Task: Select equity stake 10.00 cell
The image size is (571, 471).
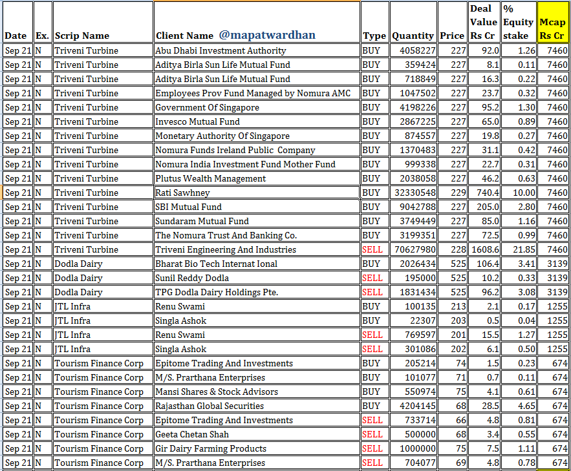Action: point(519,193)
